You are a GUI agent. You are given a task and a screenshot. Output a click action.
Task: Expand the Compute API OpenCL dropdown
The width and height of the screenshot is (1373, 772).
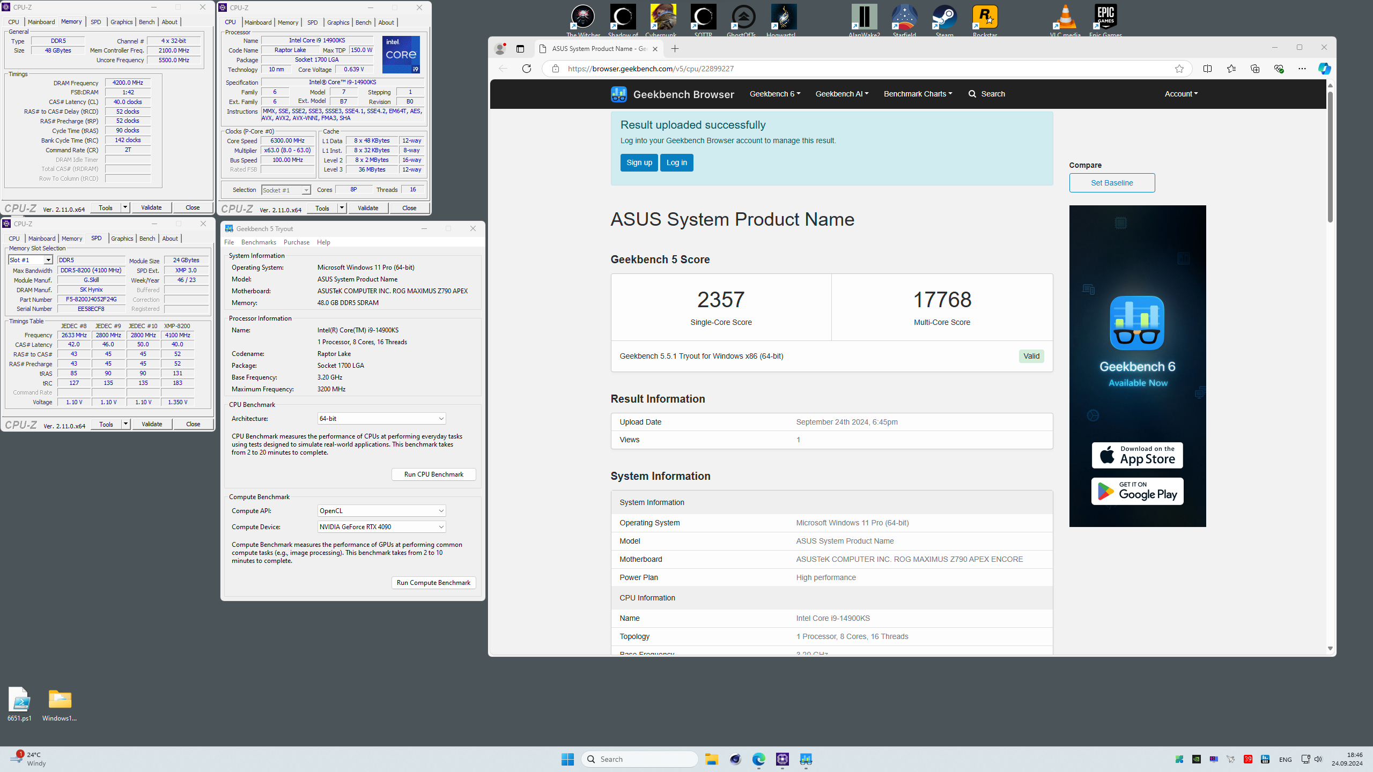(381, 511)
